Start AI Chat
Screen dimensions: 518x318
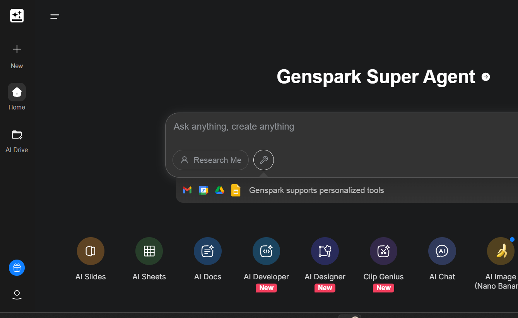click(442, 251)
